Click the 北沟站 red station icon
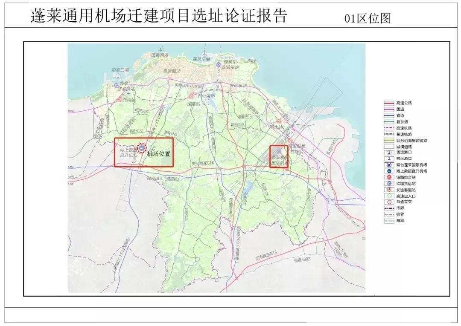 120,100
